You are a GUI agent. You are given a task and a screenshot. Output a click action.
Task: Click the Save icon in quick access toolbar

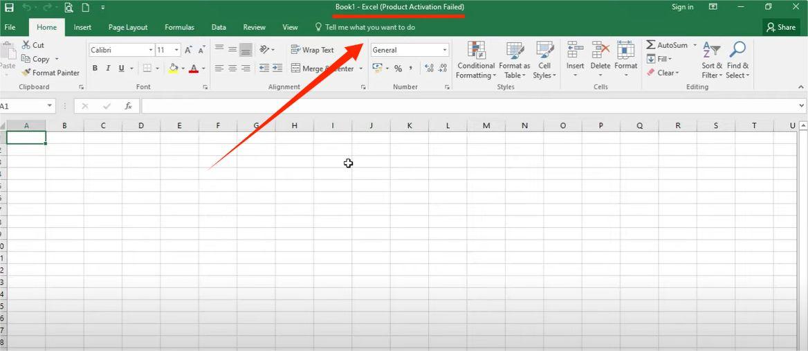click(9, 7)
